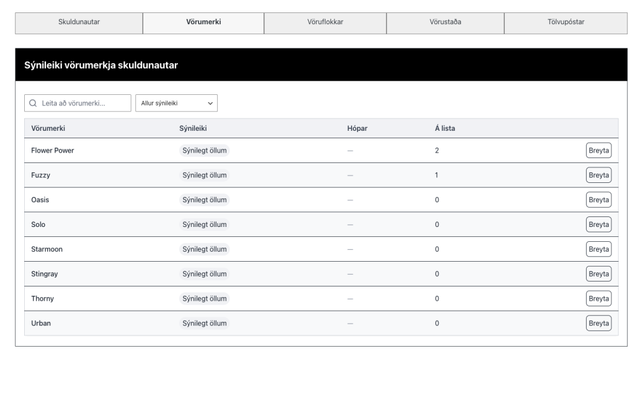
Task: Open Breyta for the Solo brand
Action: [598, 224]
